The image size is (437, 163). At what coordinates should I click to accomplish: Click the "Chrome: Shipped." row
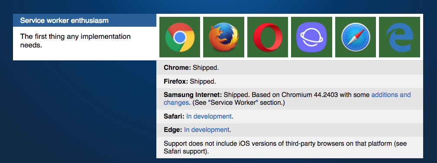(x=290, y=67)
